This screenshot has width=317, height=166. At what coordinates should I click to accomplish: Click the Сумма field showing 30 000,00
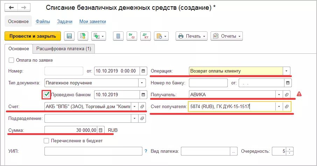[x=71, y=130]
